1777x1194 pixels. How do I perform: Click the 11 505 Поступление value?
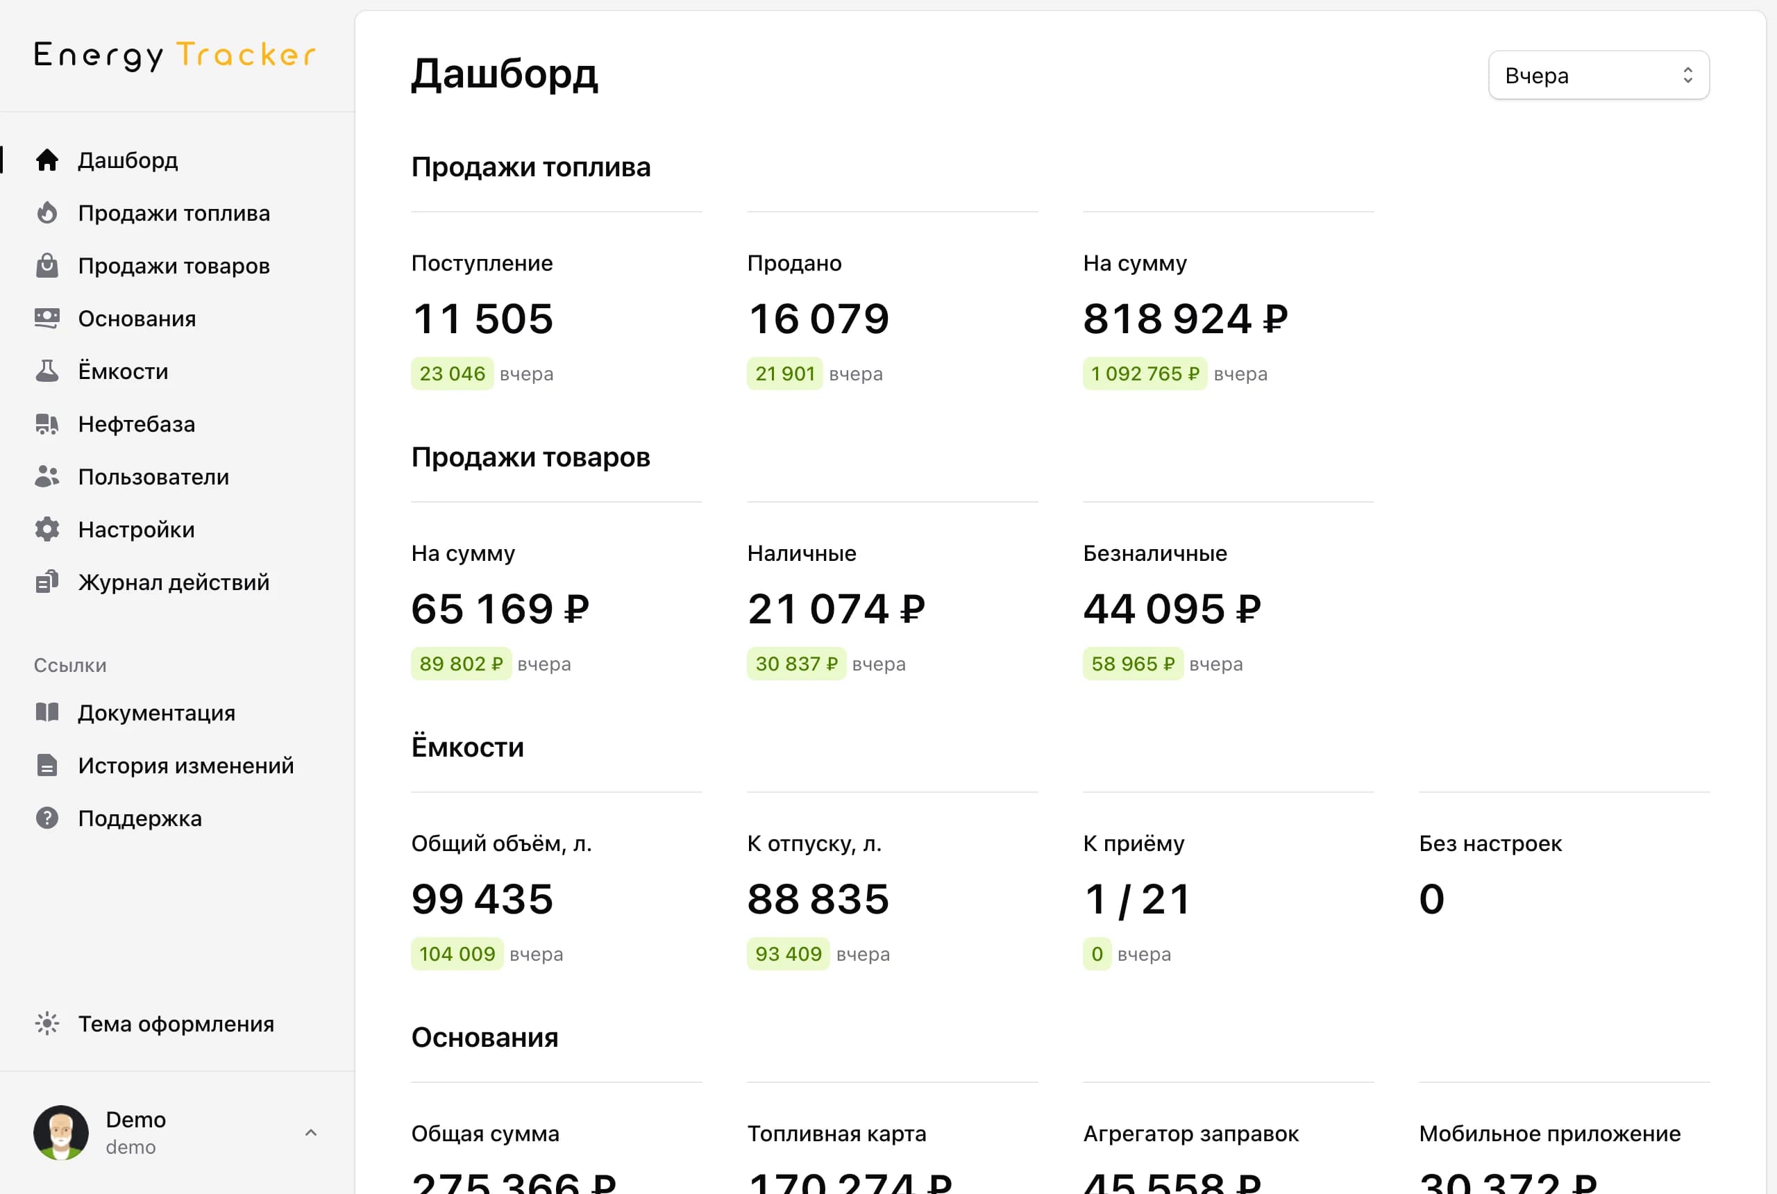(482, 319)
